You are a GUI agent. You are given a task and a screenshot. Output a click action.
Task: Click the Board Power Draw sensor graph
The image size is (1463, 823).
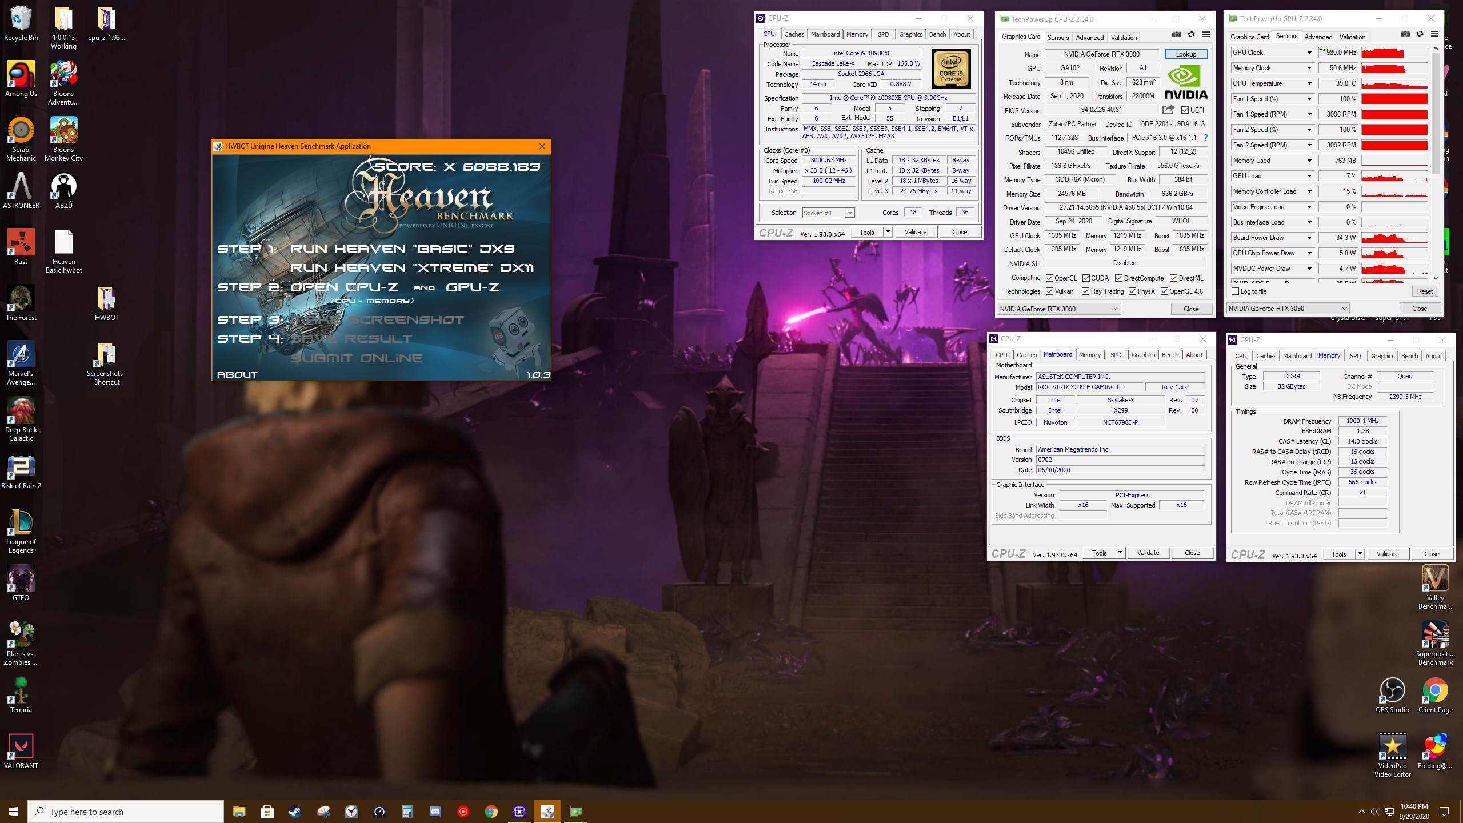[x=1394, y=238]
